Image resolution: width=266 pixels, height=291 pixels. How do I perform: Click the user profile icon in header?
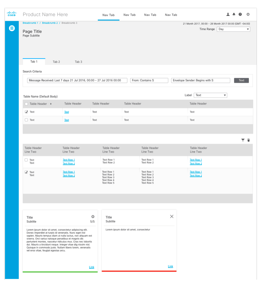click(228, 14)
